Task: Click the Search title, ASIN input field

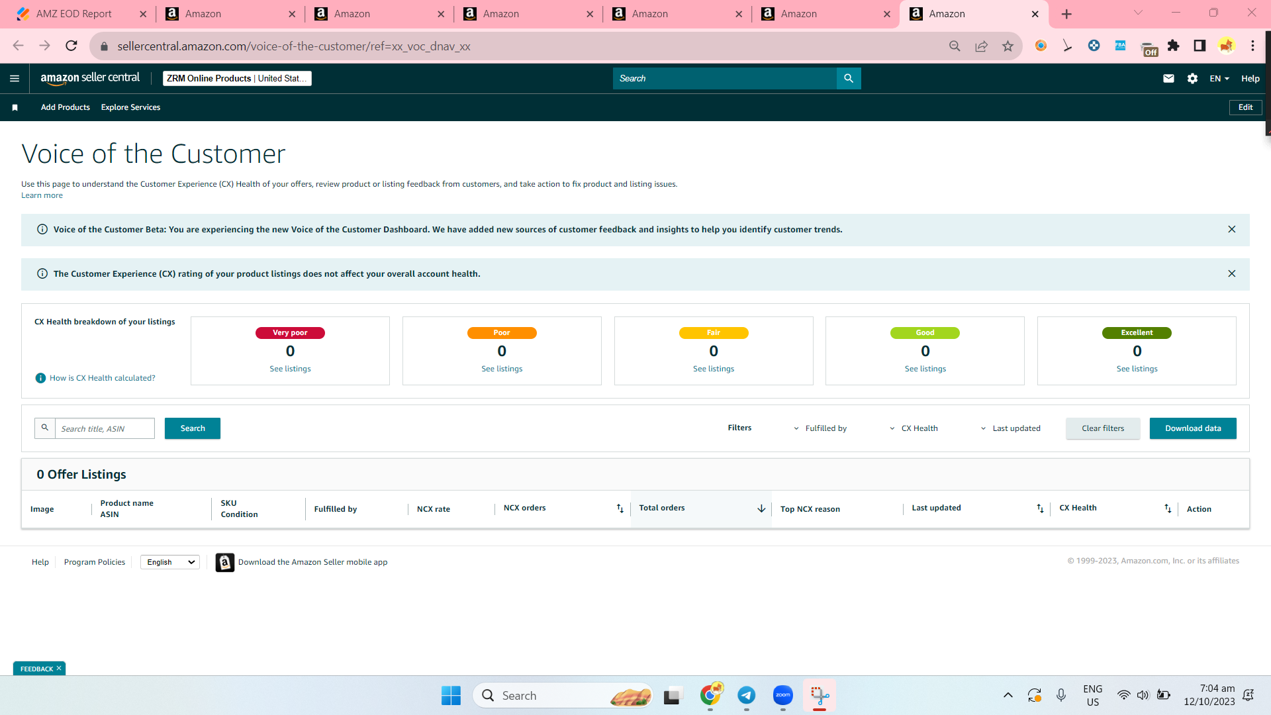Action: 105,428
